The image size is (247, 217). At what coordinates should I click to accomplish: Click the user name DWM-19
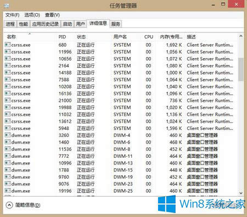[123, 177]
